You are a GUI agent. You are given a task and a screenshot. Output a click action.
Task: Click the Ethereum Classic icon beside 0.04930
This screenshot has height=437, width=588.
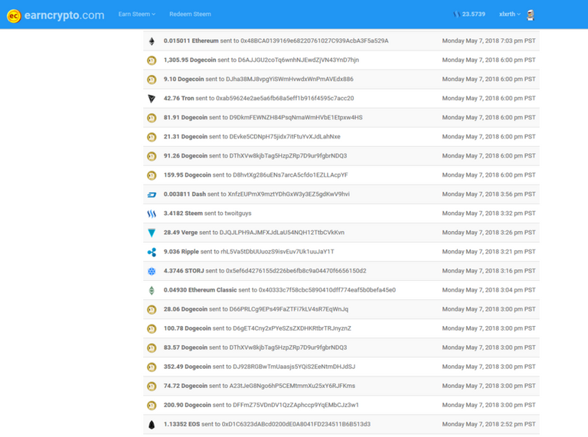[x=152, y=290]
